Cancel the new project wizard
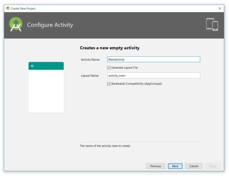Viewport: 229px width, 176px height. (194, 166)
